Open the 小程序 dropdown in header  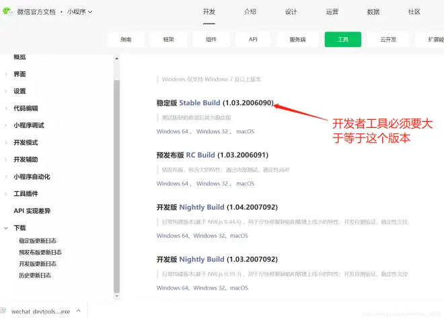[79, 11]
